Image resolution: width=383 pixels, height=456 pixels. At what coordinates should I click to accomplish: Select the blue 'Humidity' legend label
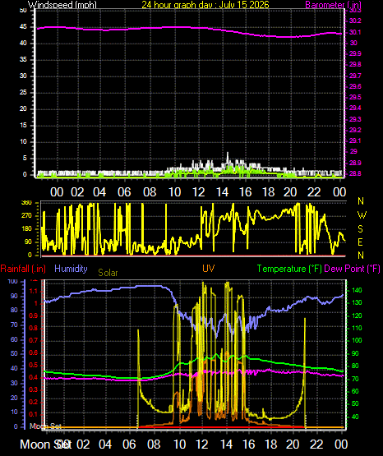tap(71, 269)
